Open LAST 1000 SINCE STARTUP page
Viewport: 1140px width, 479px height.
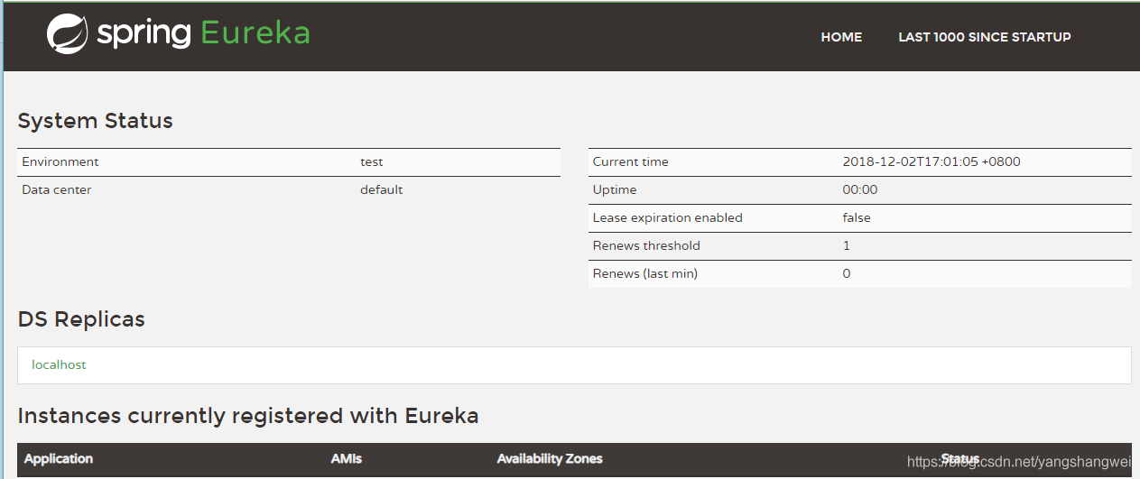985,37
